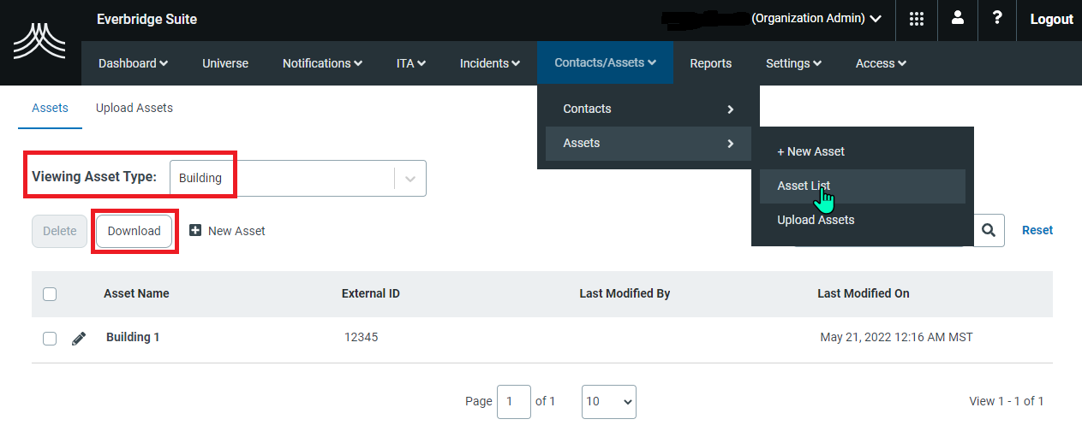Sort by Last Modified By column header
Image resolution: width=1082 pixels, height=437 pixels.
pos(625,293)
